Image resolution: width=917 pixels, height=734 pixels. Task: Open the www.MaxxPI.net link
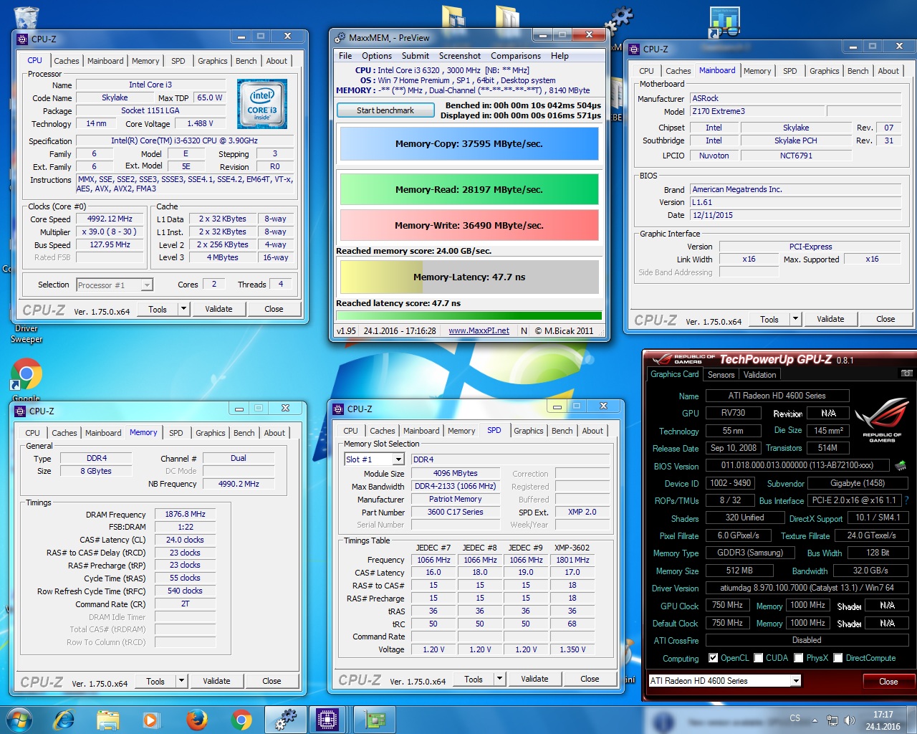479,331
